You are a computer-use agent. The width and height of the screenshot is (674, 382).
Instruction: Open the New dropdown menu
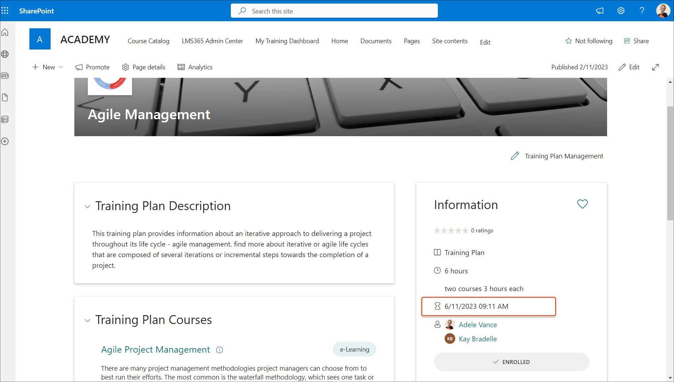click(x=48, y=67)
